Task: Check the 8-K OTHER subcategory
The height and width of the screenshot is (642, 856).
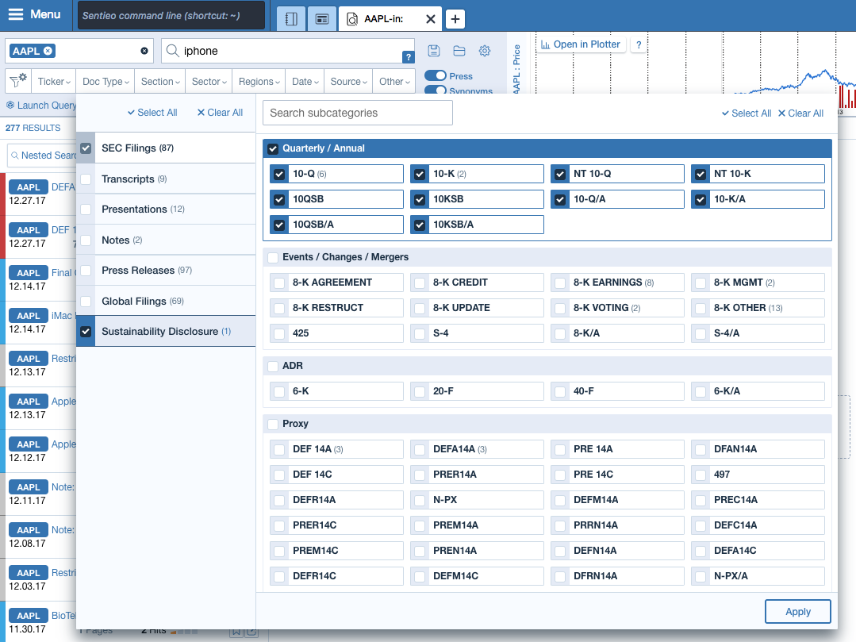Action: 701,308
